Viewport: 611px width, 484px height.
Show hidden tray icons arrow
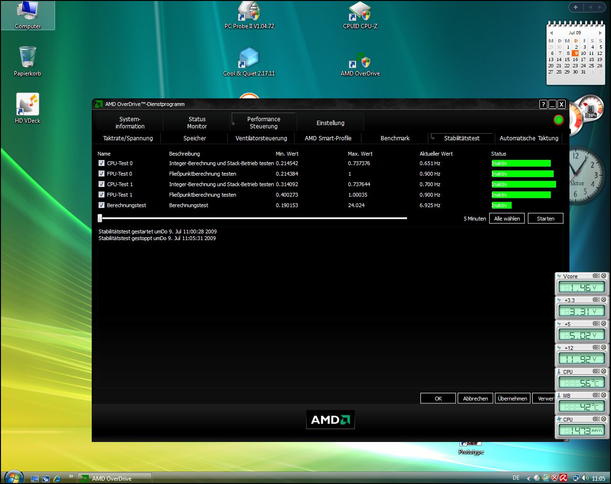pyautogui.click(x=528, y=478)
